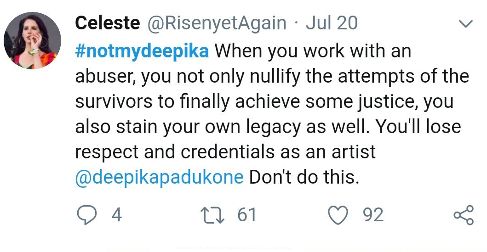Open the share icon for this tweet

(x=463, y=215)
